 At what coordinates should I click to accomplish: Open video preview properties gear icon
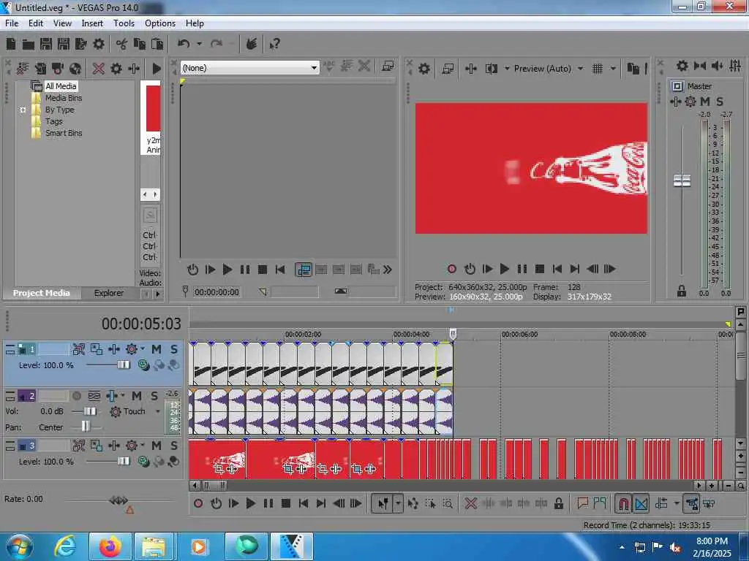pos(424,69)
